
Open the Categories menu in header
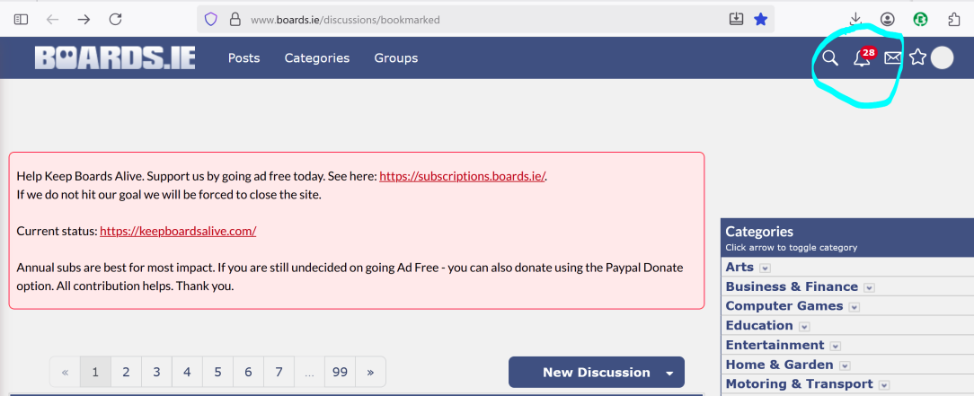pyautogui.click(x=317, y=57)
